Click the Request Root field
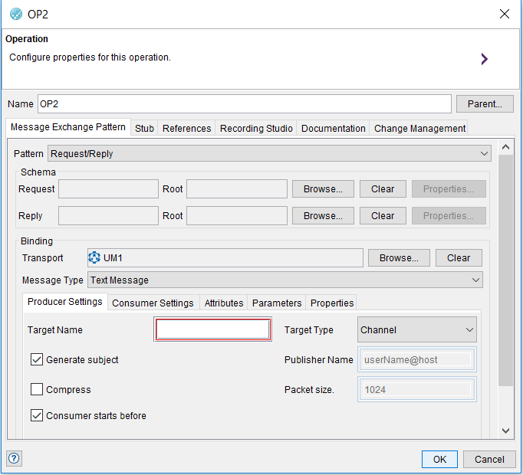523x475 pixels. 237,189
